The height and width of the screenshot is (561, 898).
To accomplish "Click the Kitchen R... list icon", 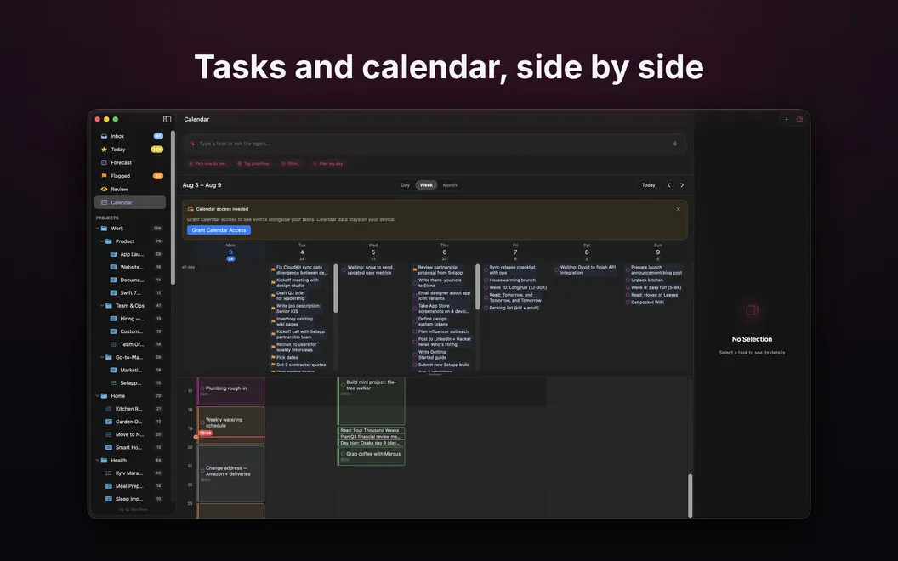I will [x=109, y=409].
